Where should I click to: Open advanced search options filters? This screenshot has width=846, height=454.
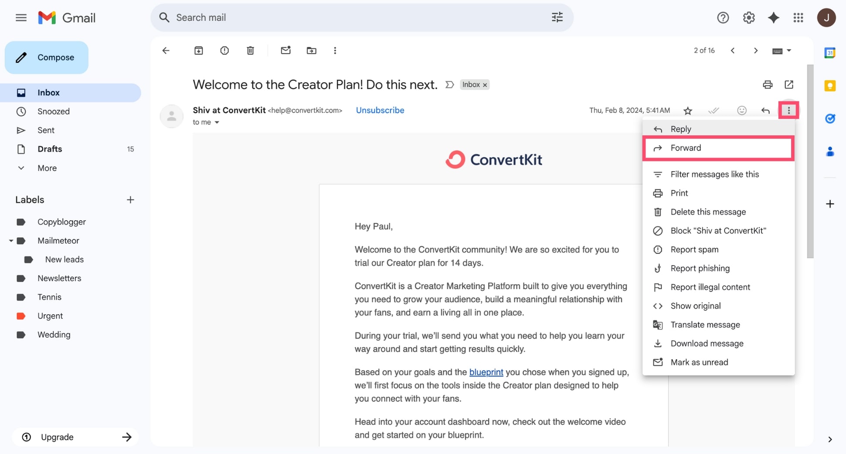click(557, 17)
